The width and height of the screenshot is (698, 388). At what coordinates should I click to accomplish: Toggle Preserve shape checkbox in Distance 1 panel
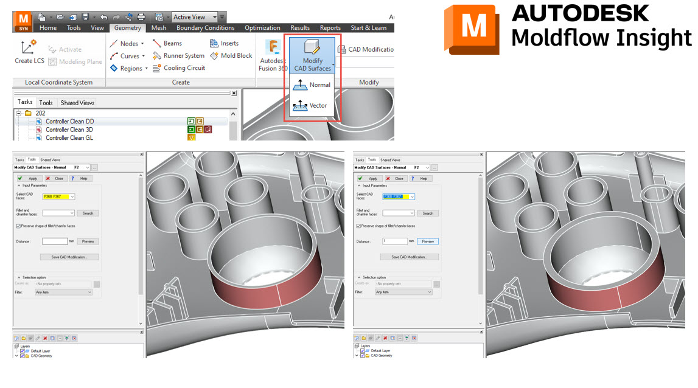[358, 226]
